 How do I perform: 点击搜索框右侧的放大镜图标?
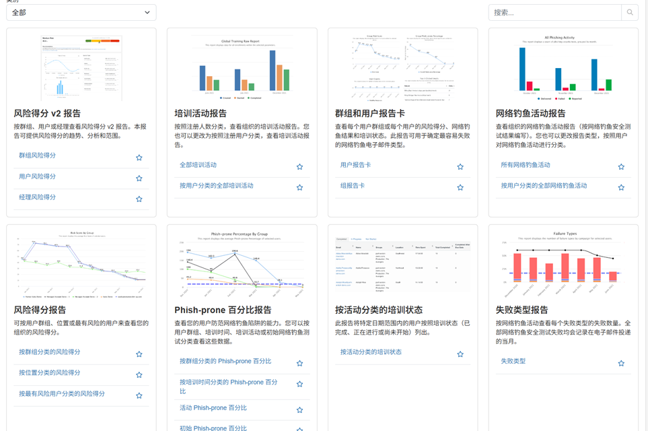click(630, 12)
